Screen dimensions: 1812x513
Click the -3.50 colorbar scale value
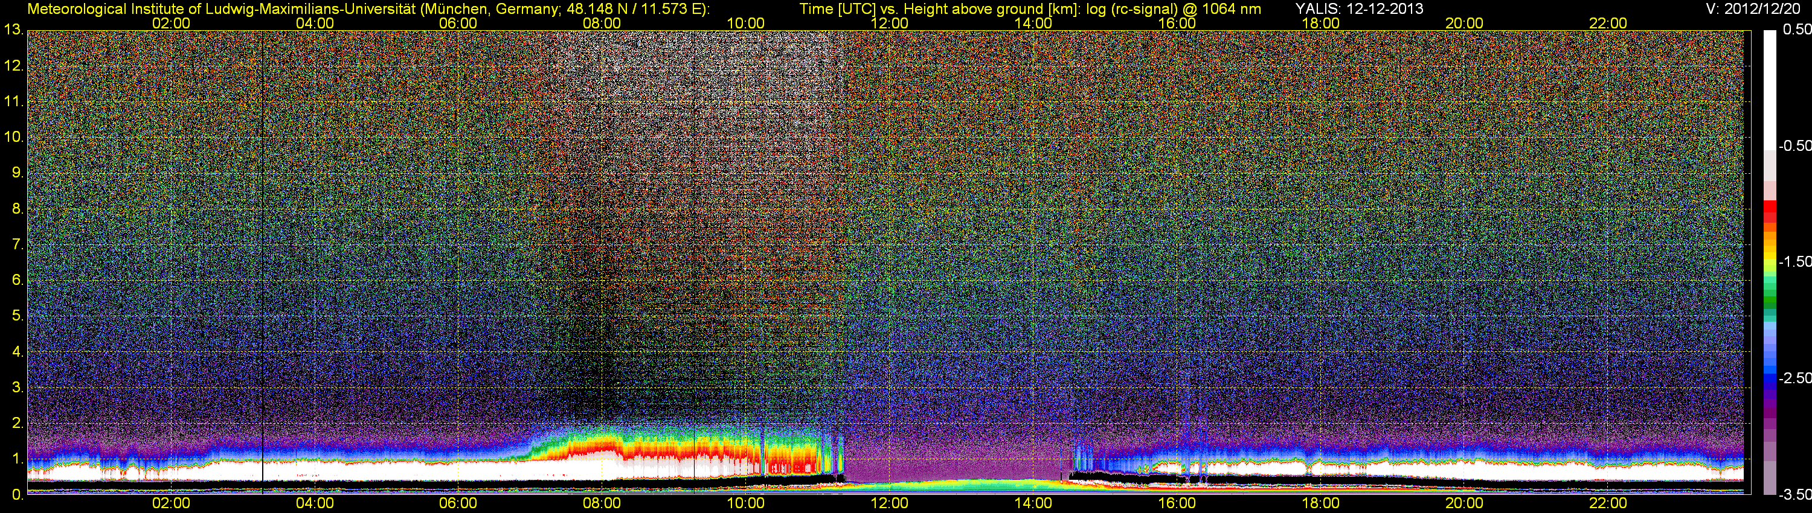click(x=1795, y=495)
